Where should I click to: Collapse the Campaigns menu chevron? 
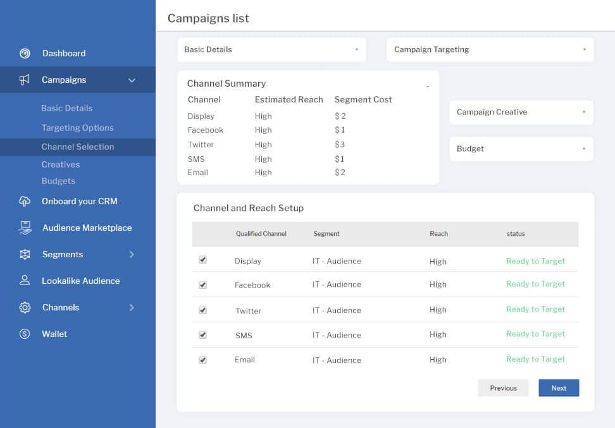pyautogui.click(x=132, y=80)
